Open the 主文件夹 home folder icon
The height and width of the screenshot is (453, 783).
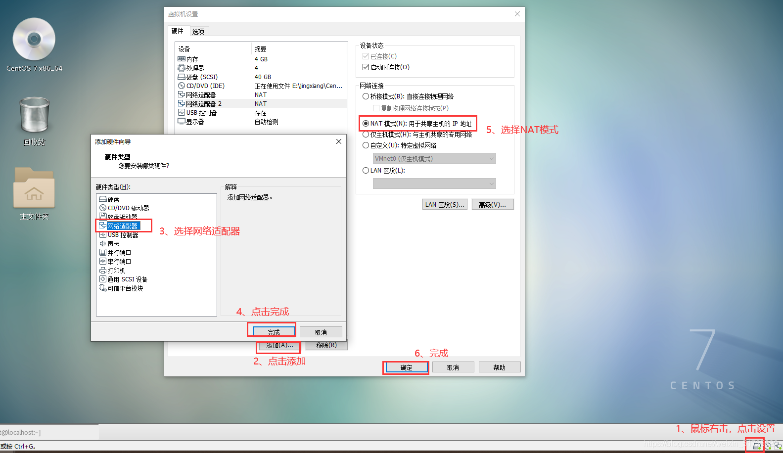[34, 194]
